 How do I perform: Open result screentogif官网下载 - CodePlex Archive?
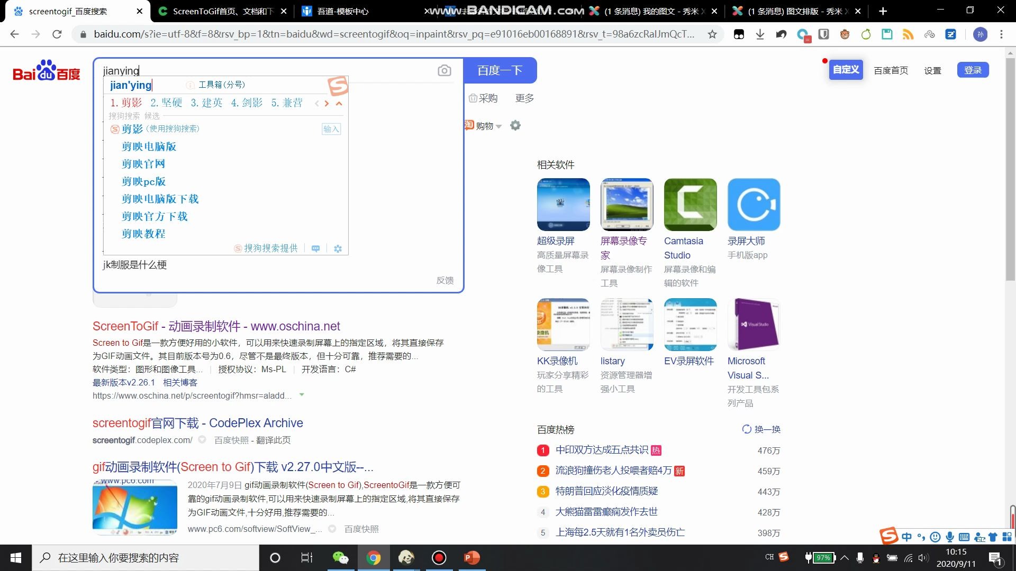pos(197,423)
